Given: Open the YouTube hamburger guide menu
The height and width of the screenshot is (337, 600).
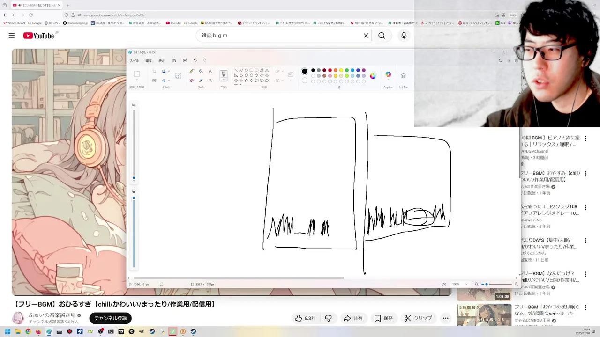Looking at the screenshot, I should [12, 36].
